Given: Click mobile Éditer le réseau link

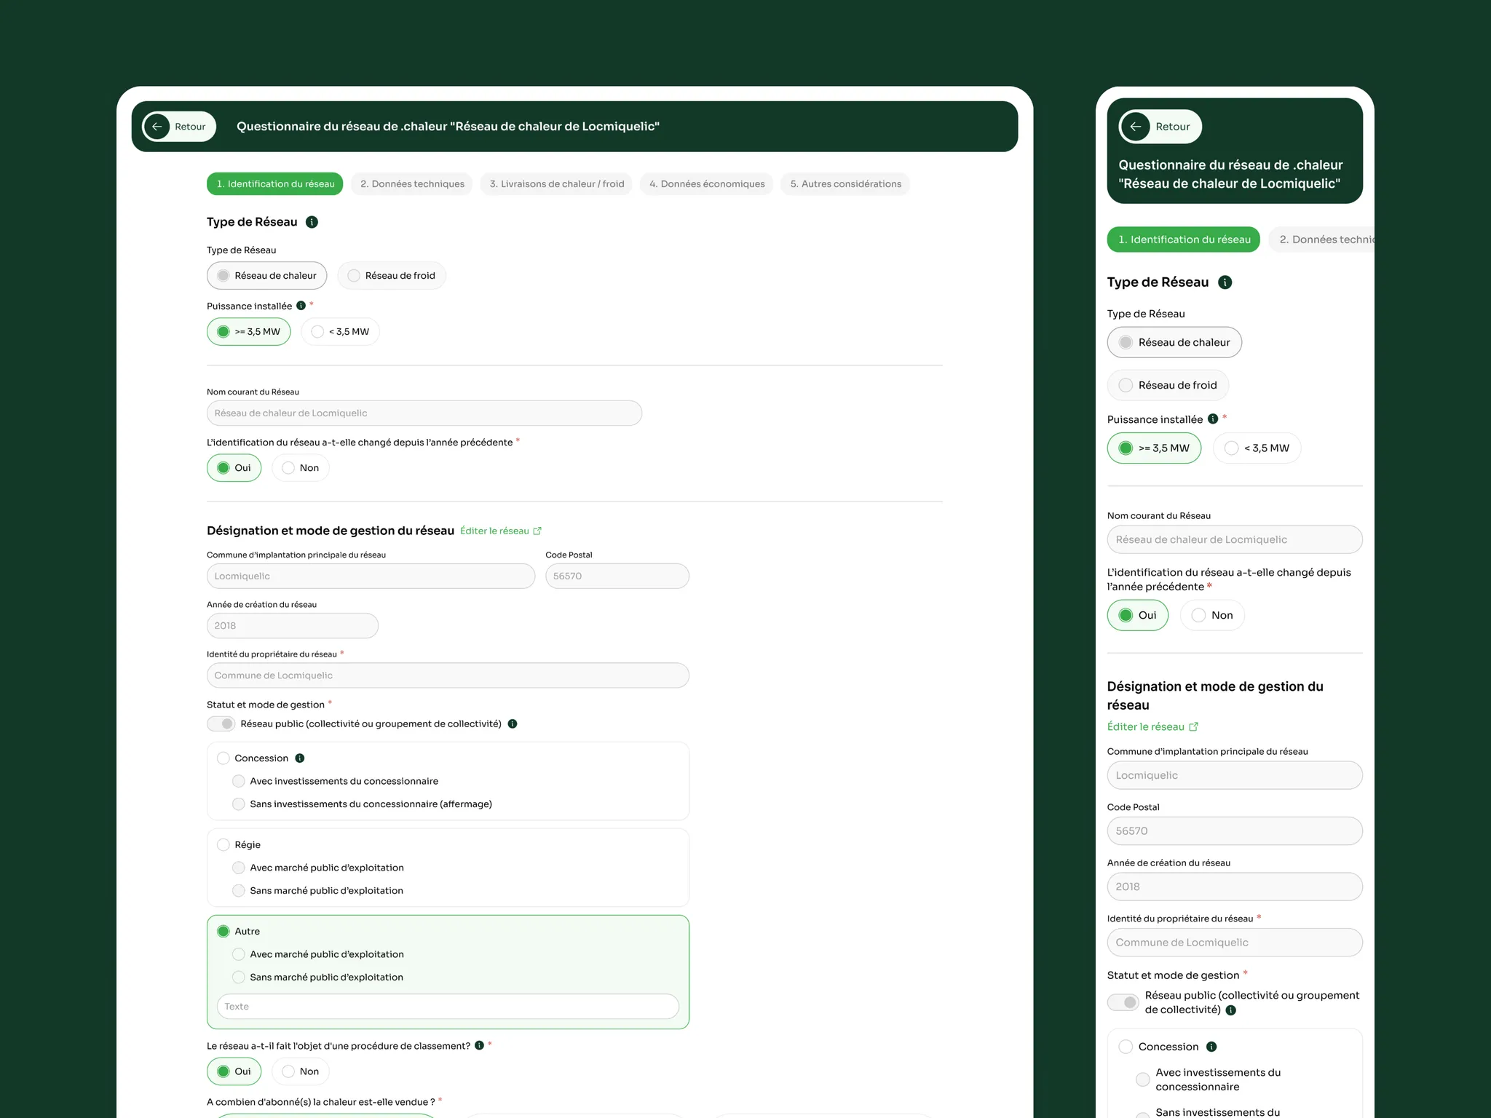Looking at the screenshot, I should click(1152, 726).
